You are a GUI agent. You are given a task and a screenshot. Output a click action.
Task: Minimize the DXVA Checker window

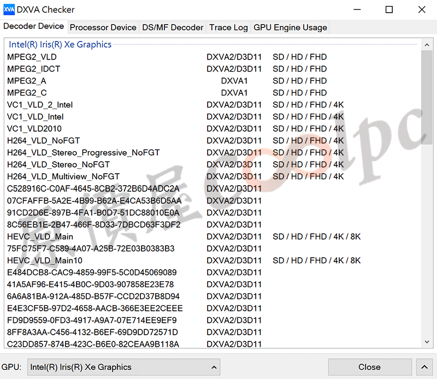click(x=357, y=9)
